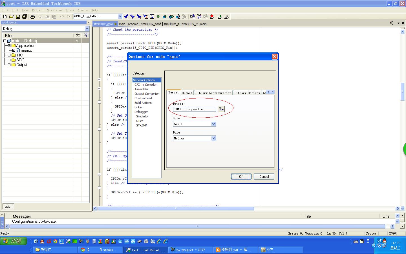Click the editor vertical scrollbar thumb

(403, 91)
